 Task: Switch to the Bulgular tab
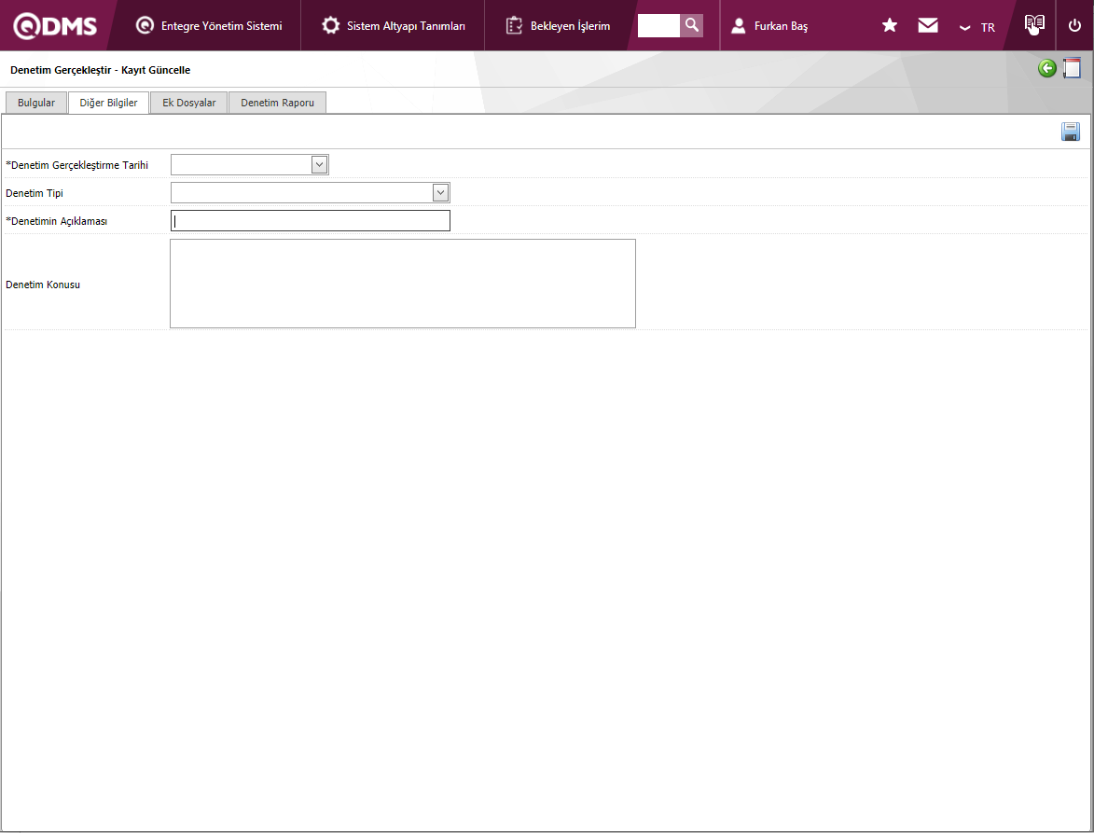tap(36, 103)
